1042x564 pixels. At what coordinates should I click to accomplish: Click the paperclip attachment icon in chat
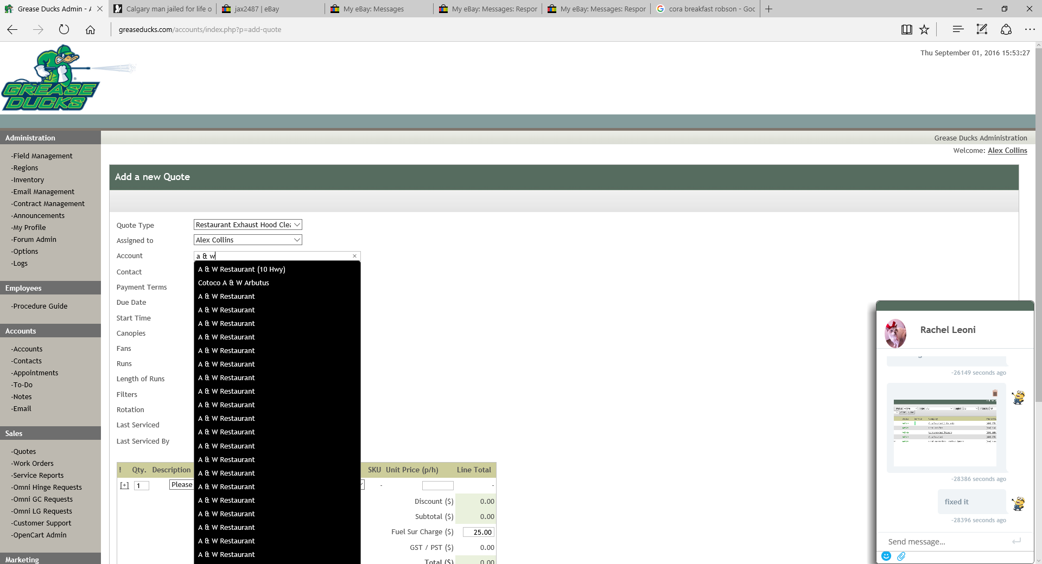901,556
